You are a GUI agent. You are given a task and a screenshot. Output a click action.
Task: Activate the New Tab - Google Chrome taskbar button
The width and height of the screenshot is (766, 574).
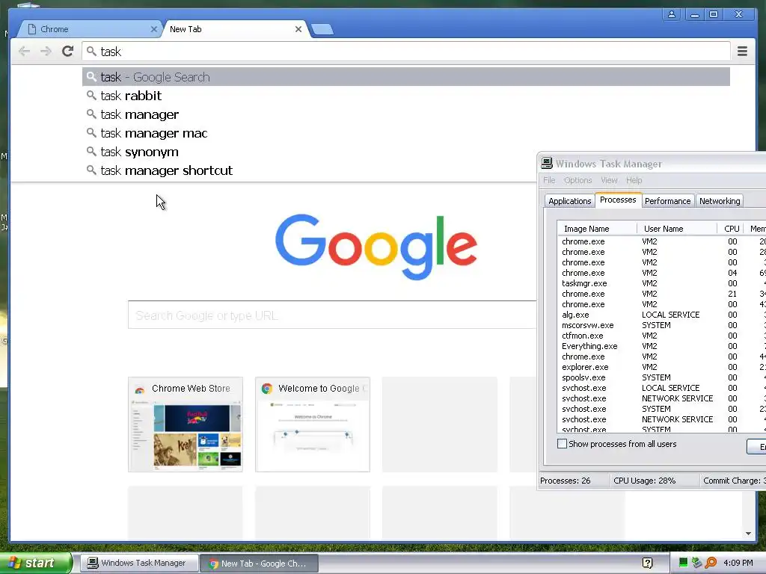click(260, 563)
